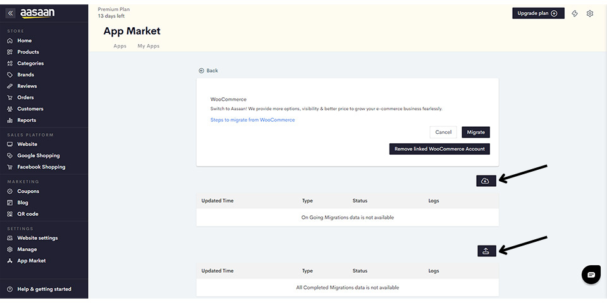Collapse the sidebar with the double-chevron icon
The width and height of the screenshot is (607, 303).
point(11,13)
